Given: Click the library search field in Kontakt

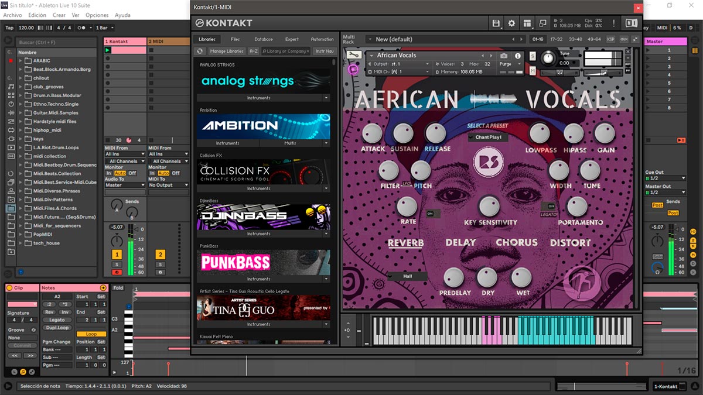Looking at the screenshot, I should (285, 51).
